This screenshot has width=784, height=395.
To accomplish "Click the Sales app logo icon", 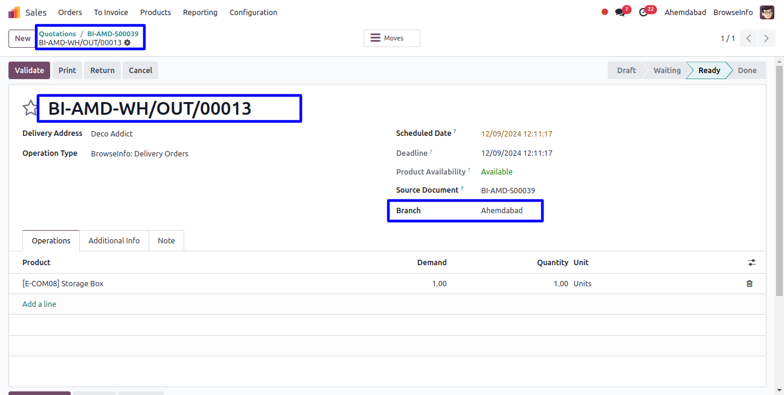I will [x=14, y=12].
